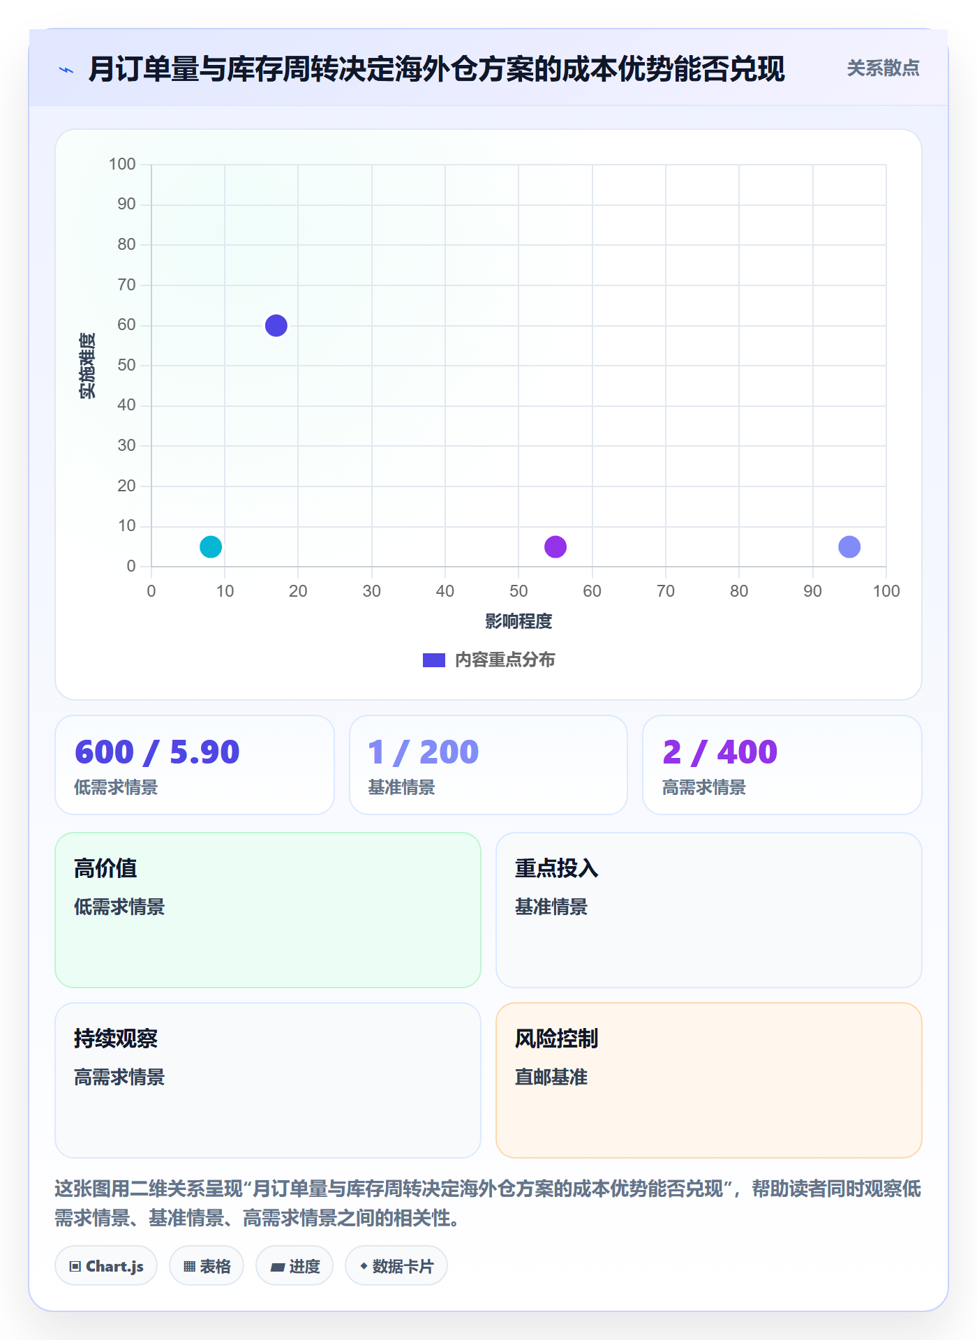977x1340 pixels.
Task: Select the purple scatter point near impact 55
Action: pos(555,546)
